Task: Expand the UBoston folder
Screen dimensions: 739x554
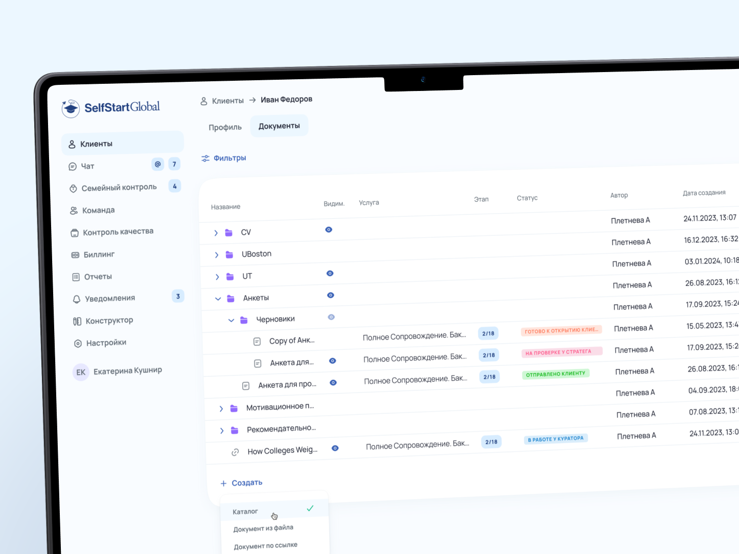Action: tap(217, 255)
